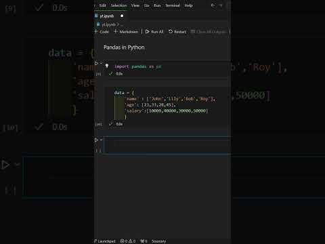Click Launchpad in the status bar
Screen dimensions: 325x244
coord(105,241)
